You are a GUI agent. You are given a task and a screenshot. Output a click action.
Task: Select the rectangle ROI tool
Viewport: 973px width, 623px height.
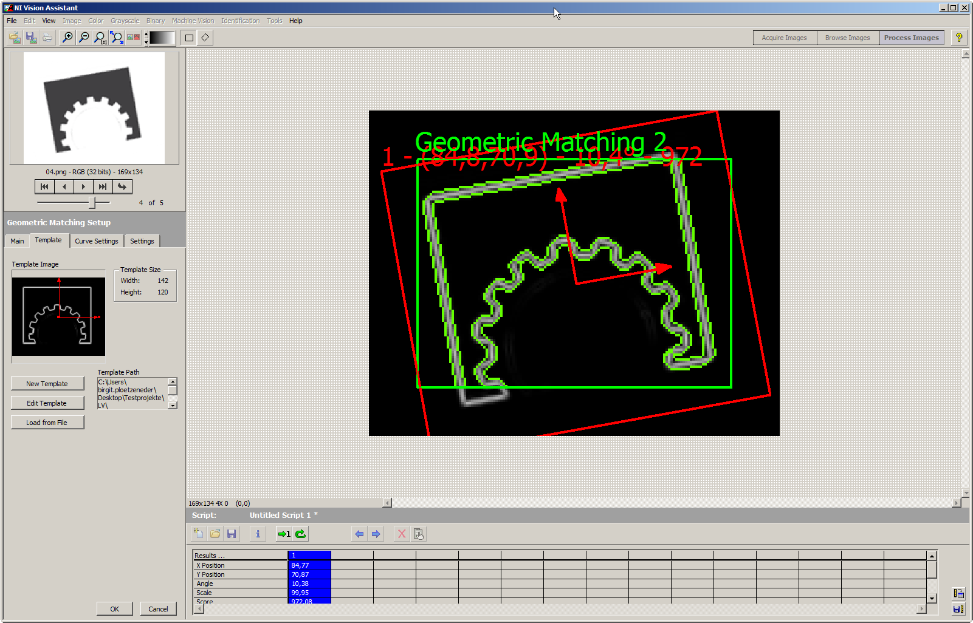point(189,38)
